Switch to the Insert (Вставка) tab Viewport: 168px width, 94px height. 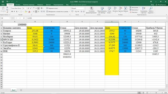(x=18, y=5)
